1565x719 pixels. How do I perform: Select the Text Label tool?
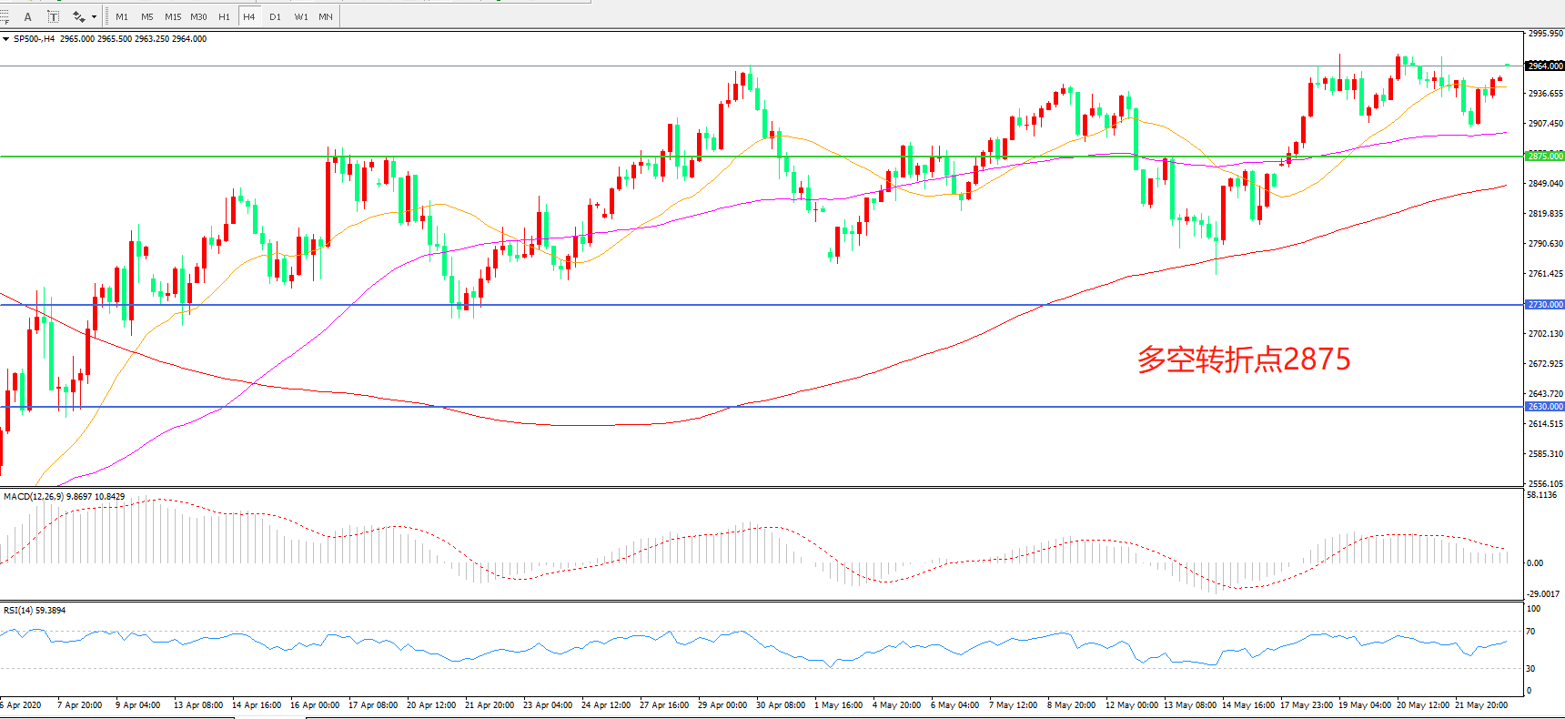coord(54,16)
